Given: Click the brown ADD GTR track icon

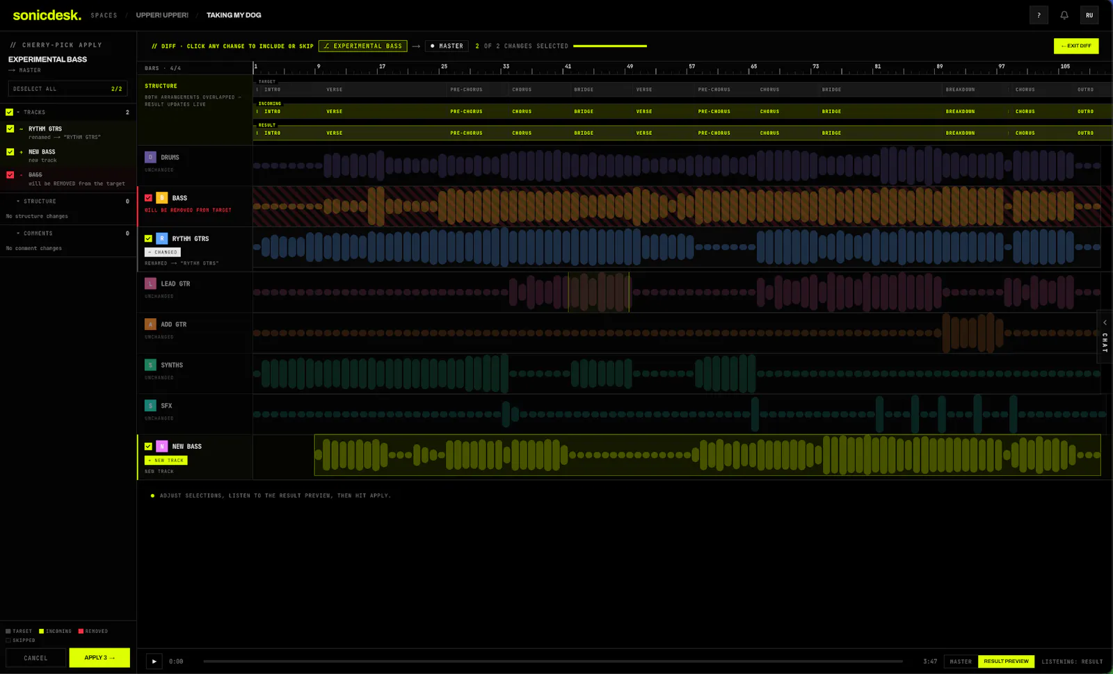Looking at the screenshot, I should point(150,324).
